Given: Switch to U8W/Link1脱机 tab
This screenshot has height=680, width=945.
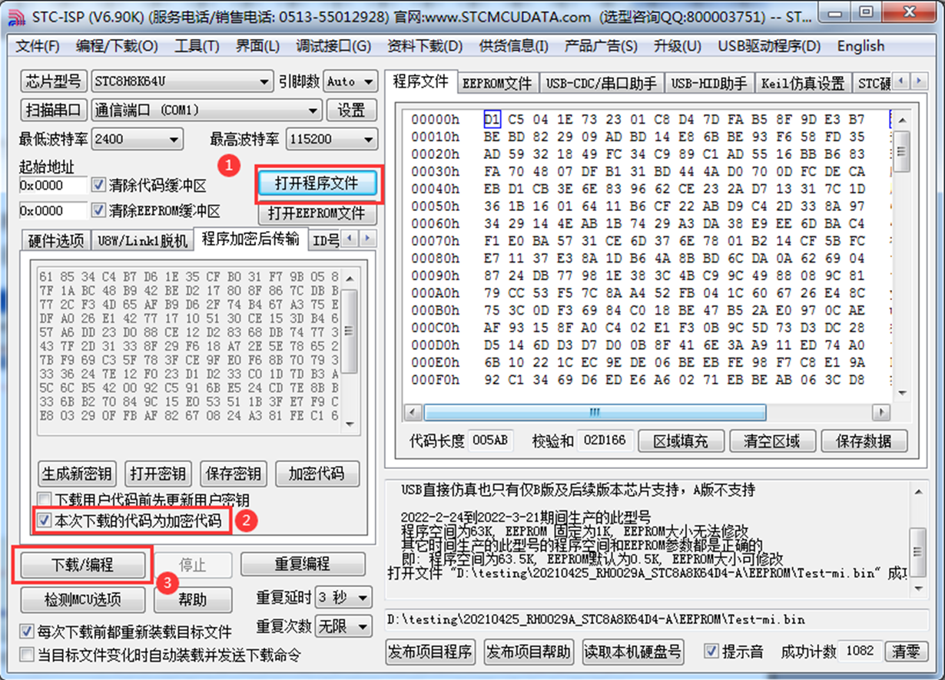Looking at the screenshot, I should [x=142, y=240].
